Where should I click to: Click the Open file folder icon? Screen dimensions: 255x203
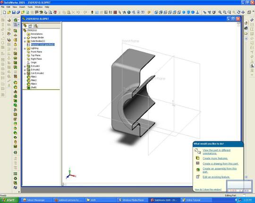click(9, 12)
